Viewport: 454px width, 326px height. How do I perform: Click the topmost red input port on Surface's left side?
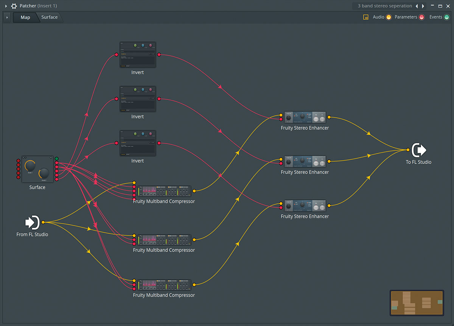point(18,161)
